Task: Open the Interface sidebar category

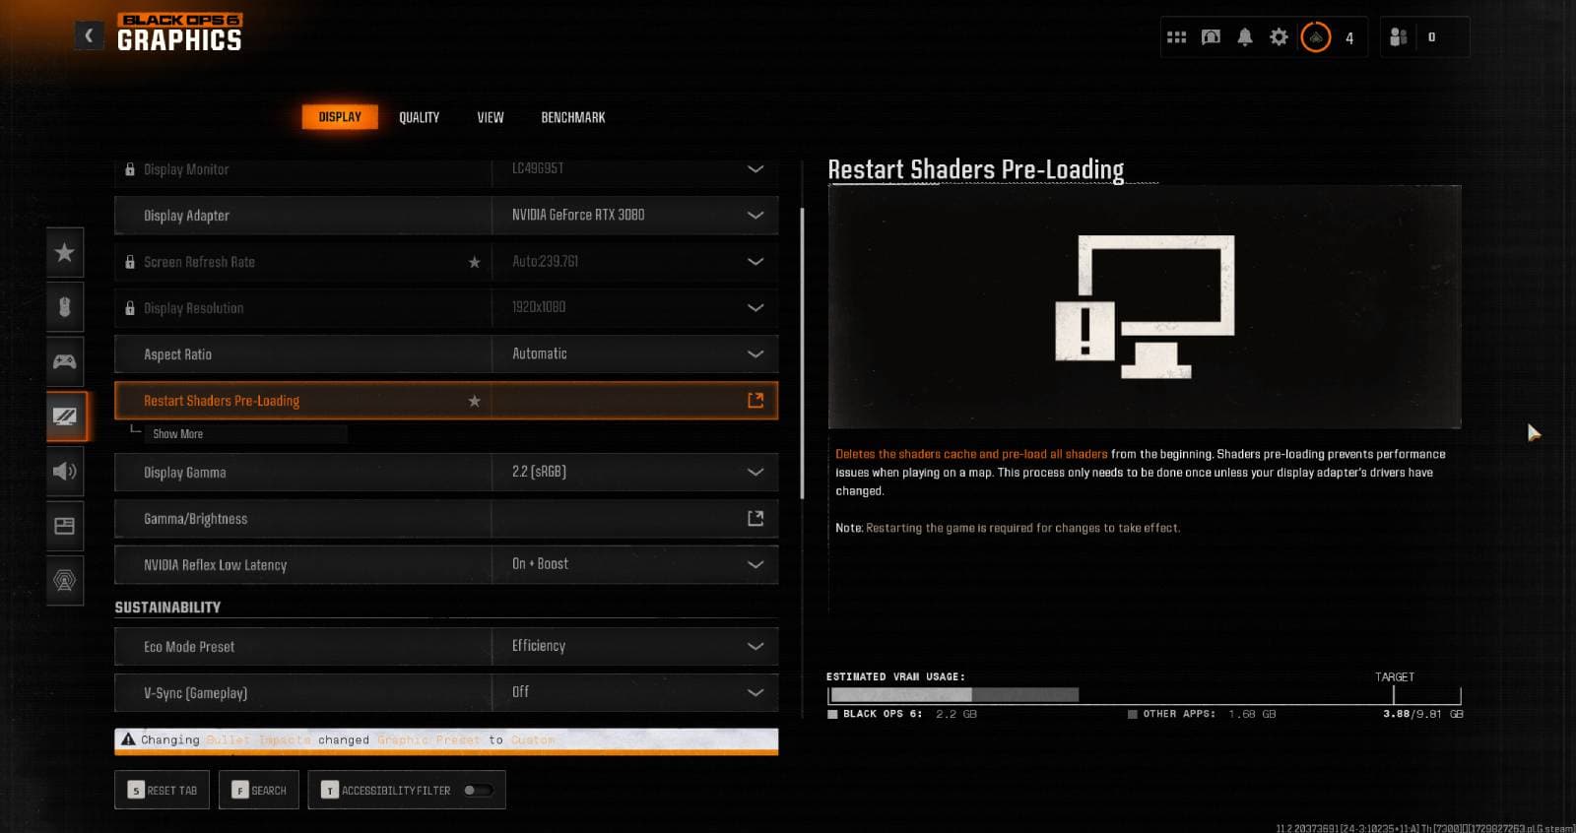Action: [x=65, y=526]
